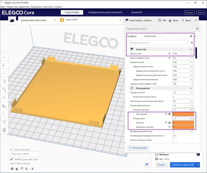This screenshot has width=207, height=173.
Task: Select the Rotate tool in left toolbar
Action: 4,73
